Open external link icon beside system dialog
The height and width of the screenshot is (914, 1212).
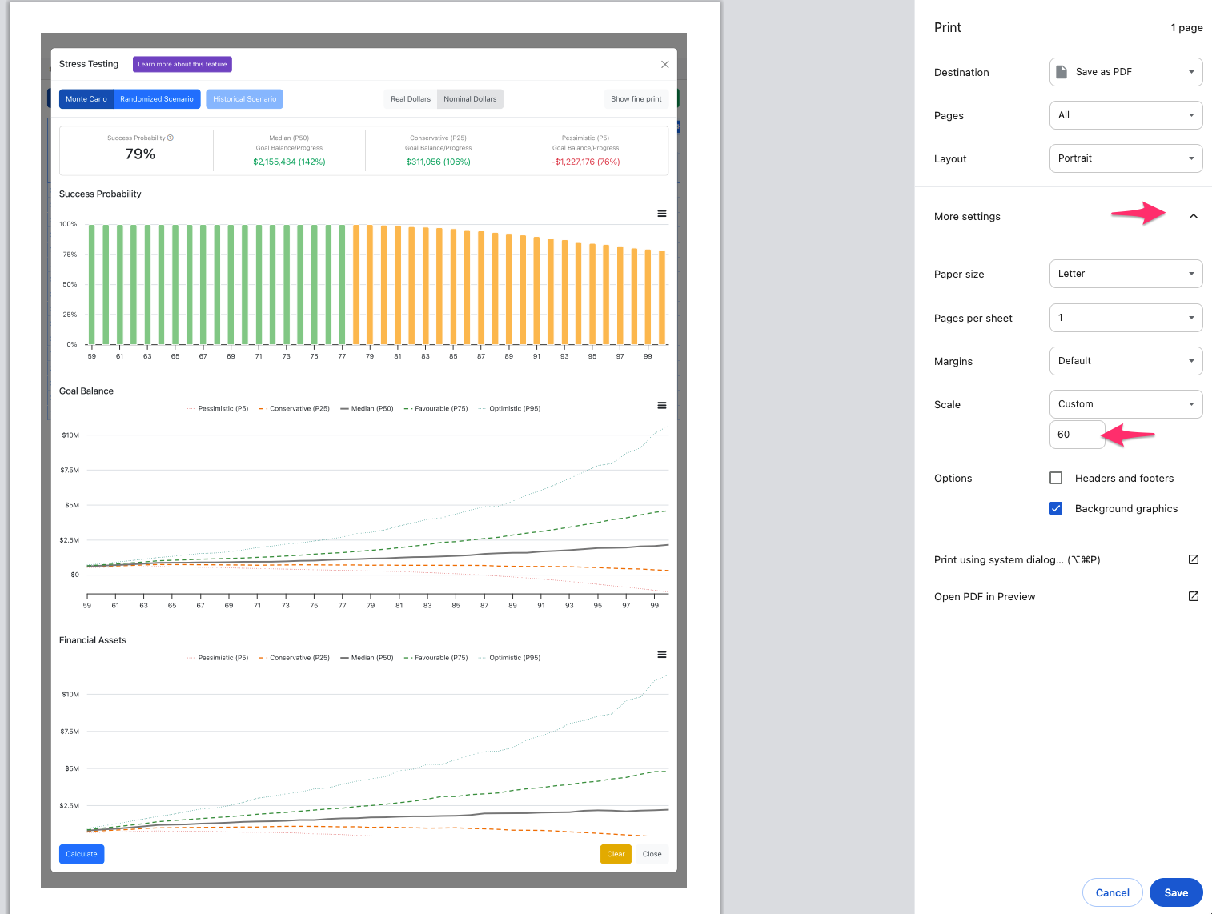point(1193,559)
